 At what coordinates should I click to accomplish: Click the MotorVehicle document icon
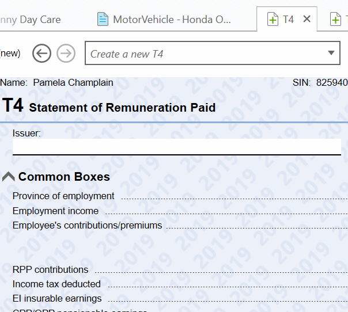point(103,20)
